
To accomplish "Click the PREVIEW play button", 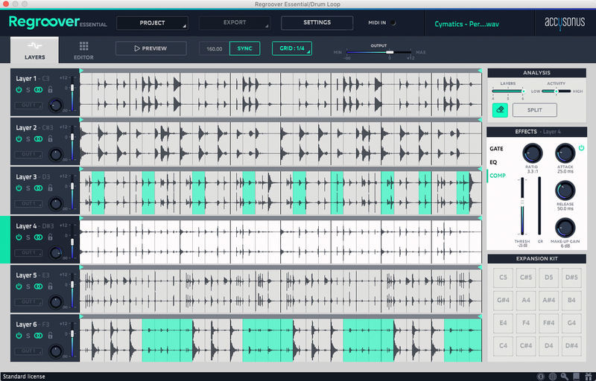I will coord(151,48).
